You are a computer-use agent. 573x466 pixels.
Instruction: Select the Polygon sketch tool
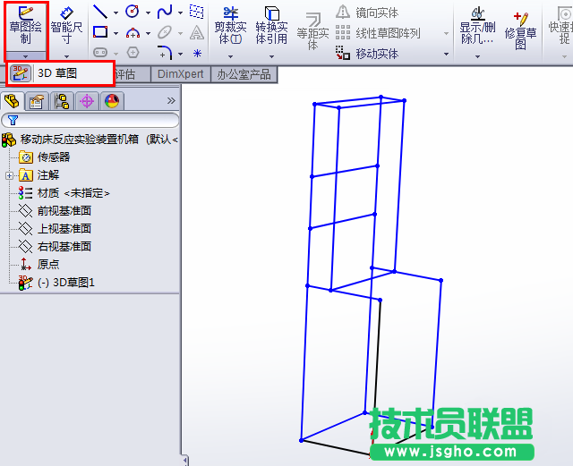133,53
